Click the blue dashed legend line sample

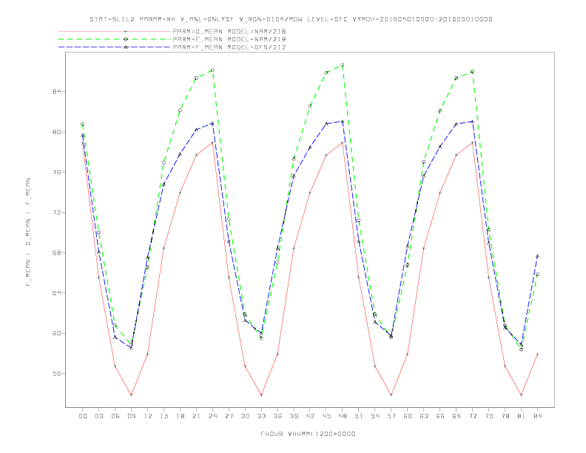pos(115,47)
